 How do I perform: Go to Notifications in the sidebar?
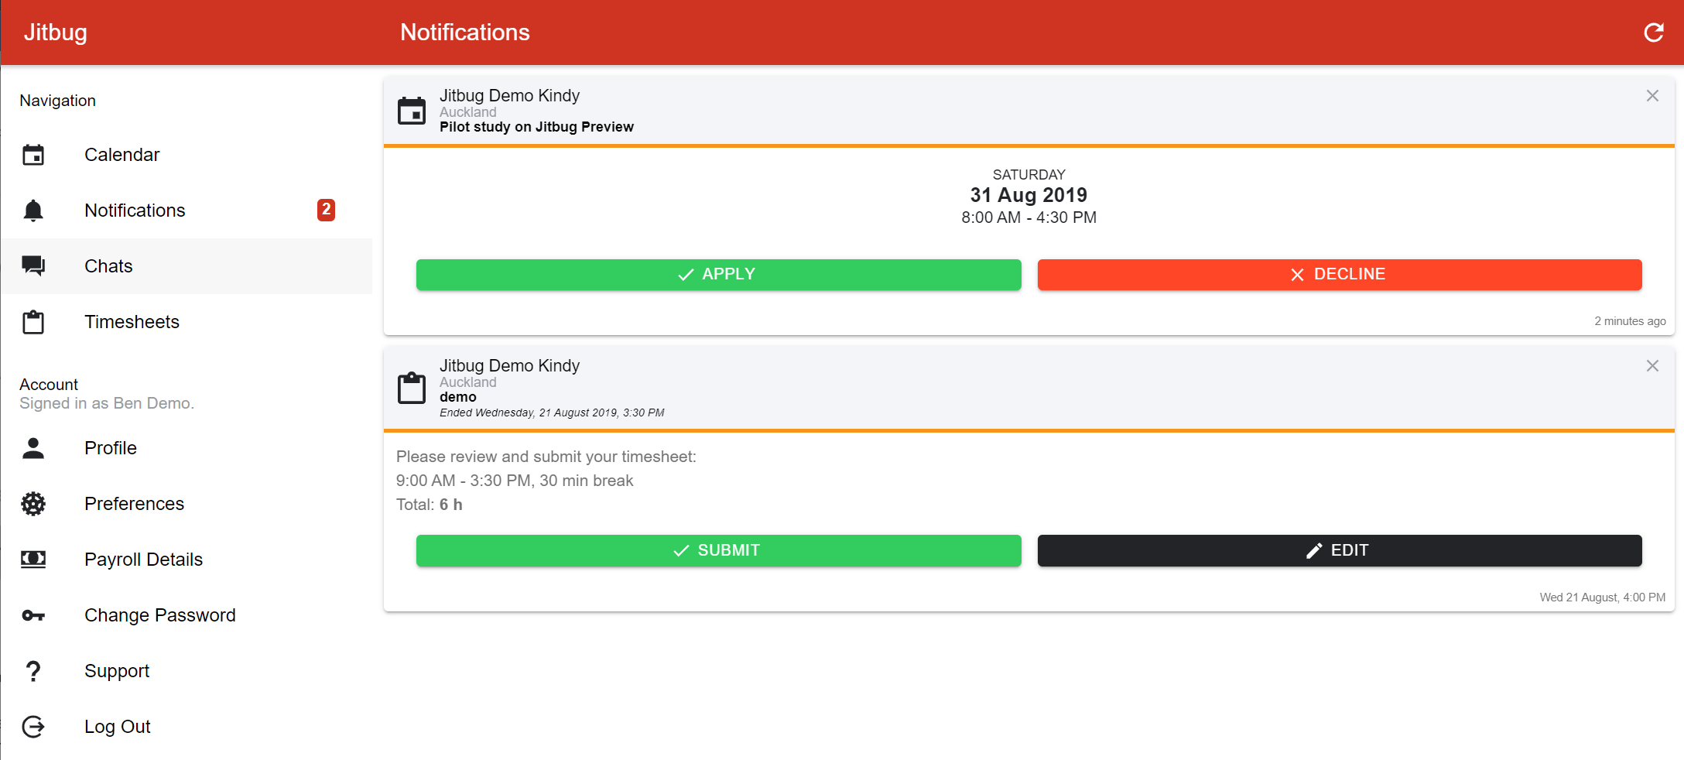[187, 211]
